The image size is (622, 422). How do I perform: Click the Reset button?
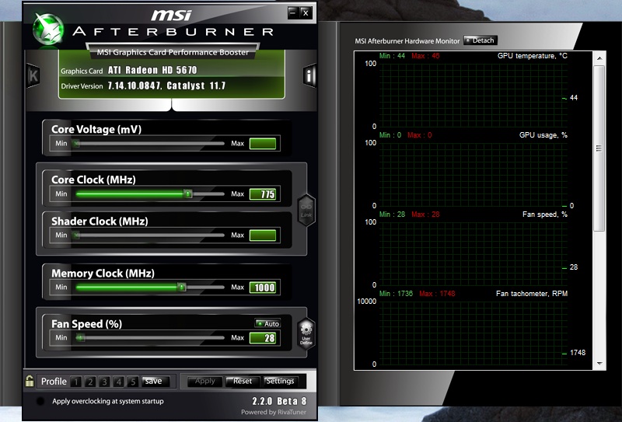pos(243,381)
